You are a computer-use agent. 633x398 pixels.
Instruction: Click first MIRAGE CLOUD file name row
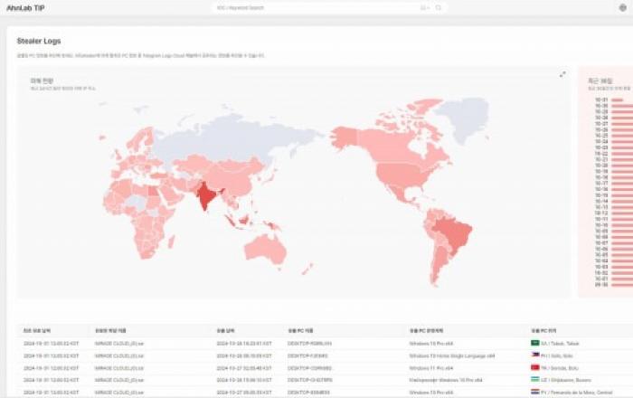pyautogui.click(x=115, y=344)
